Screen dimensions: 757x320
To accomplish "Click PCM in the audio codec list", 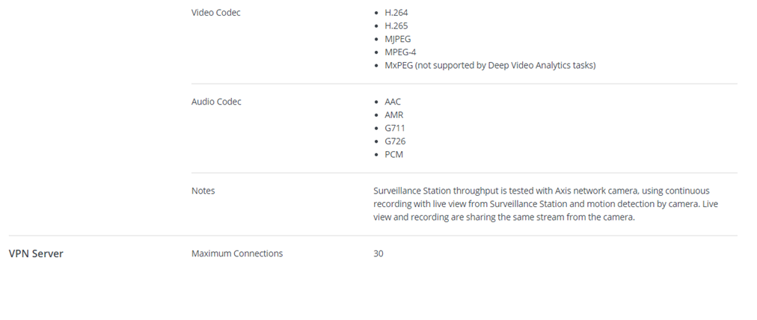I will coord(393,155).
